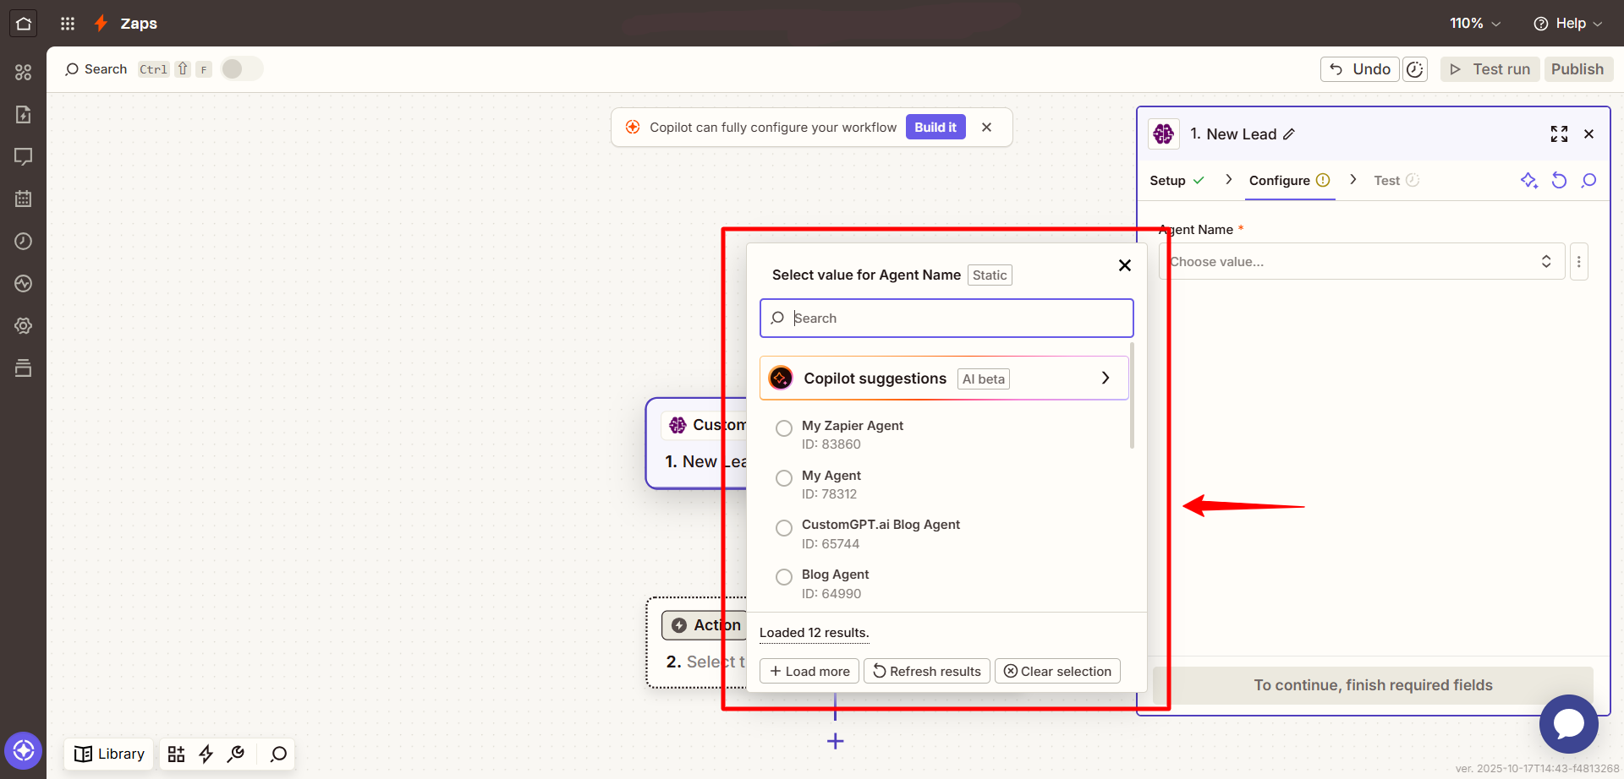Open the settings gear icon in sidebar
Image resolution: width=1624 pixels, height=779 pixels.
click(x=24, y=326)
